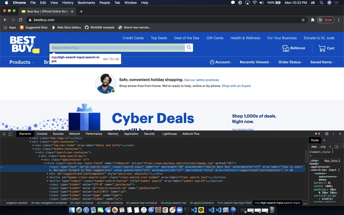This screenshot has width=344, height=215.
Task: Expand the Account dropdown
Action: point(221,62)
